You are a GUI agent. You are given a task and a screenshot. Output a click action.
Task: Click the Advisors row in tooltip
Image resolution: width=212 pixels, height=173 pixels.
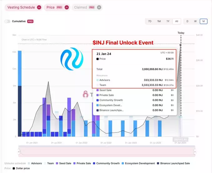[135, 80]
